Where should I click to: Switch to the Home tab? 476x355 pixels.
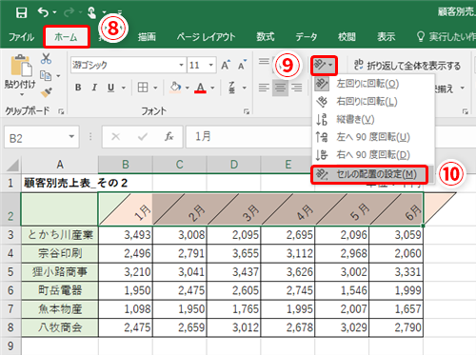click(66, 37)
